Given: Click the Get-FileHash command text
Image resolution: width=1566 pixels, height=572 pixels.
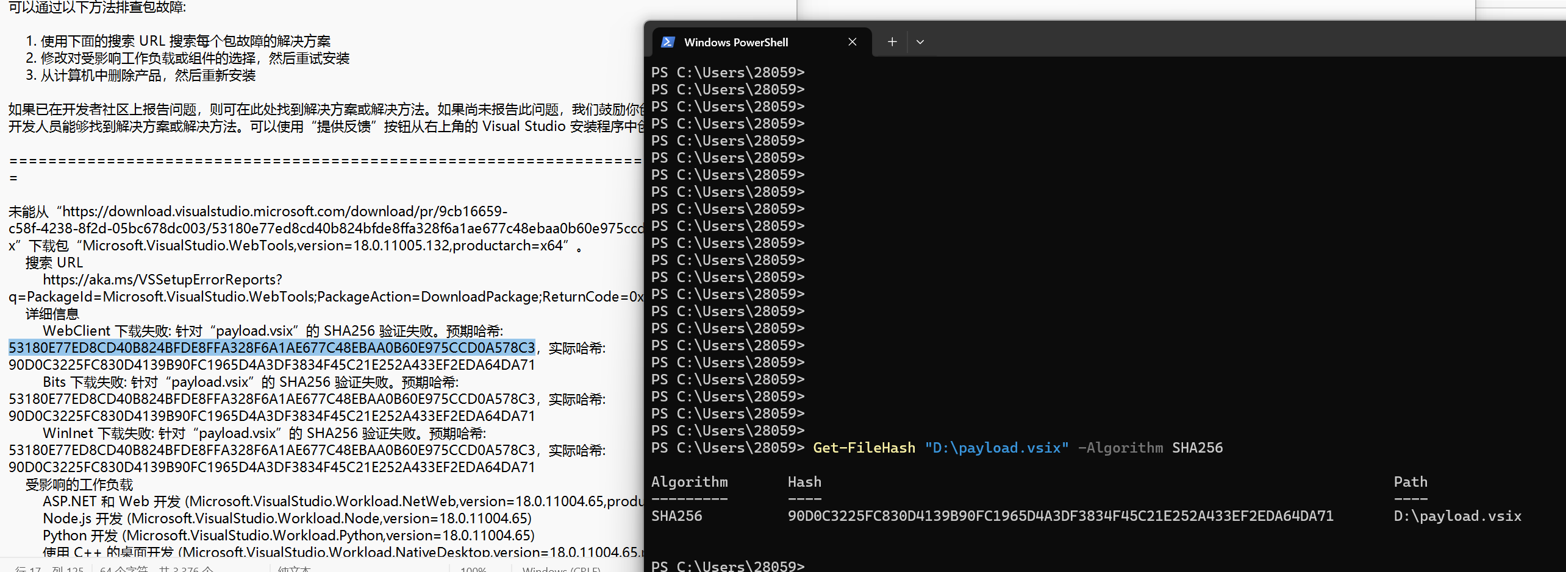Looking at the screenshot, I should 863,448.
